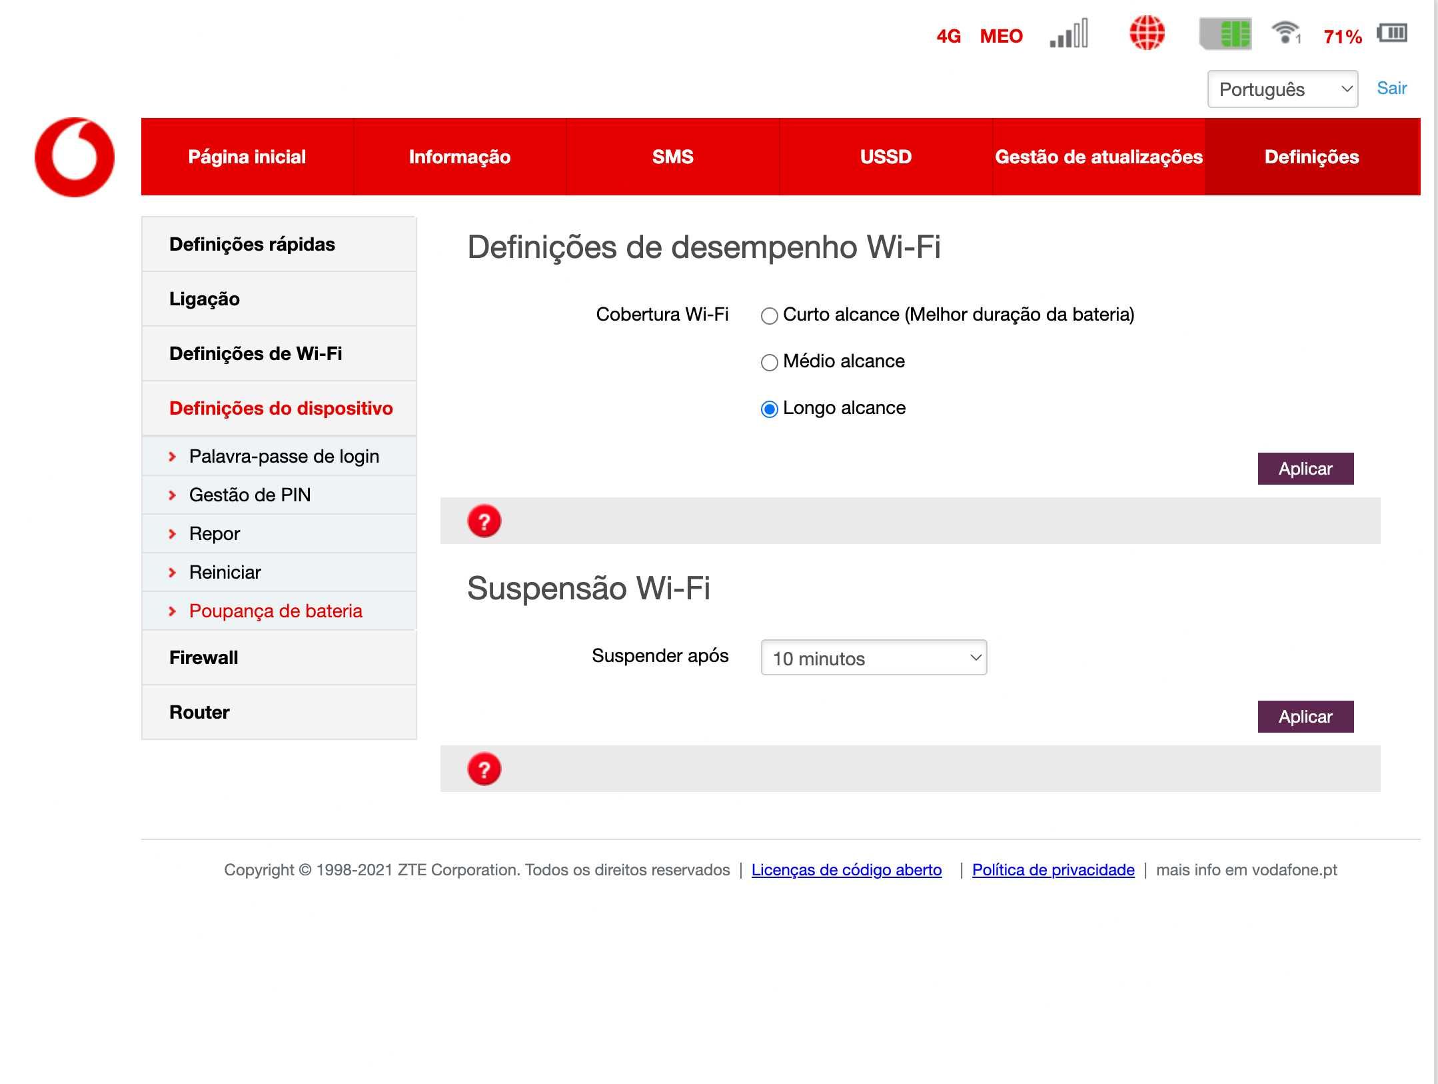The width and height of the screenshot is (1438, 1084).
Task: Open the Suspender após dropdown
Action: 874,658
